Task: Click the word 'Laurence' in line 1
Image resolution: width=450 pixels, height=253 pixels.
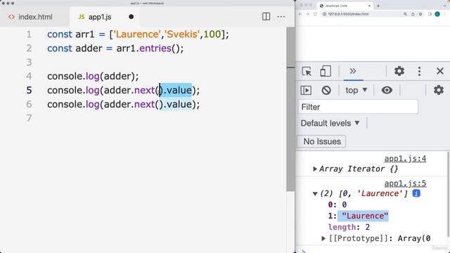Action: [137, 34]
